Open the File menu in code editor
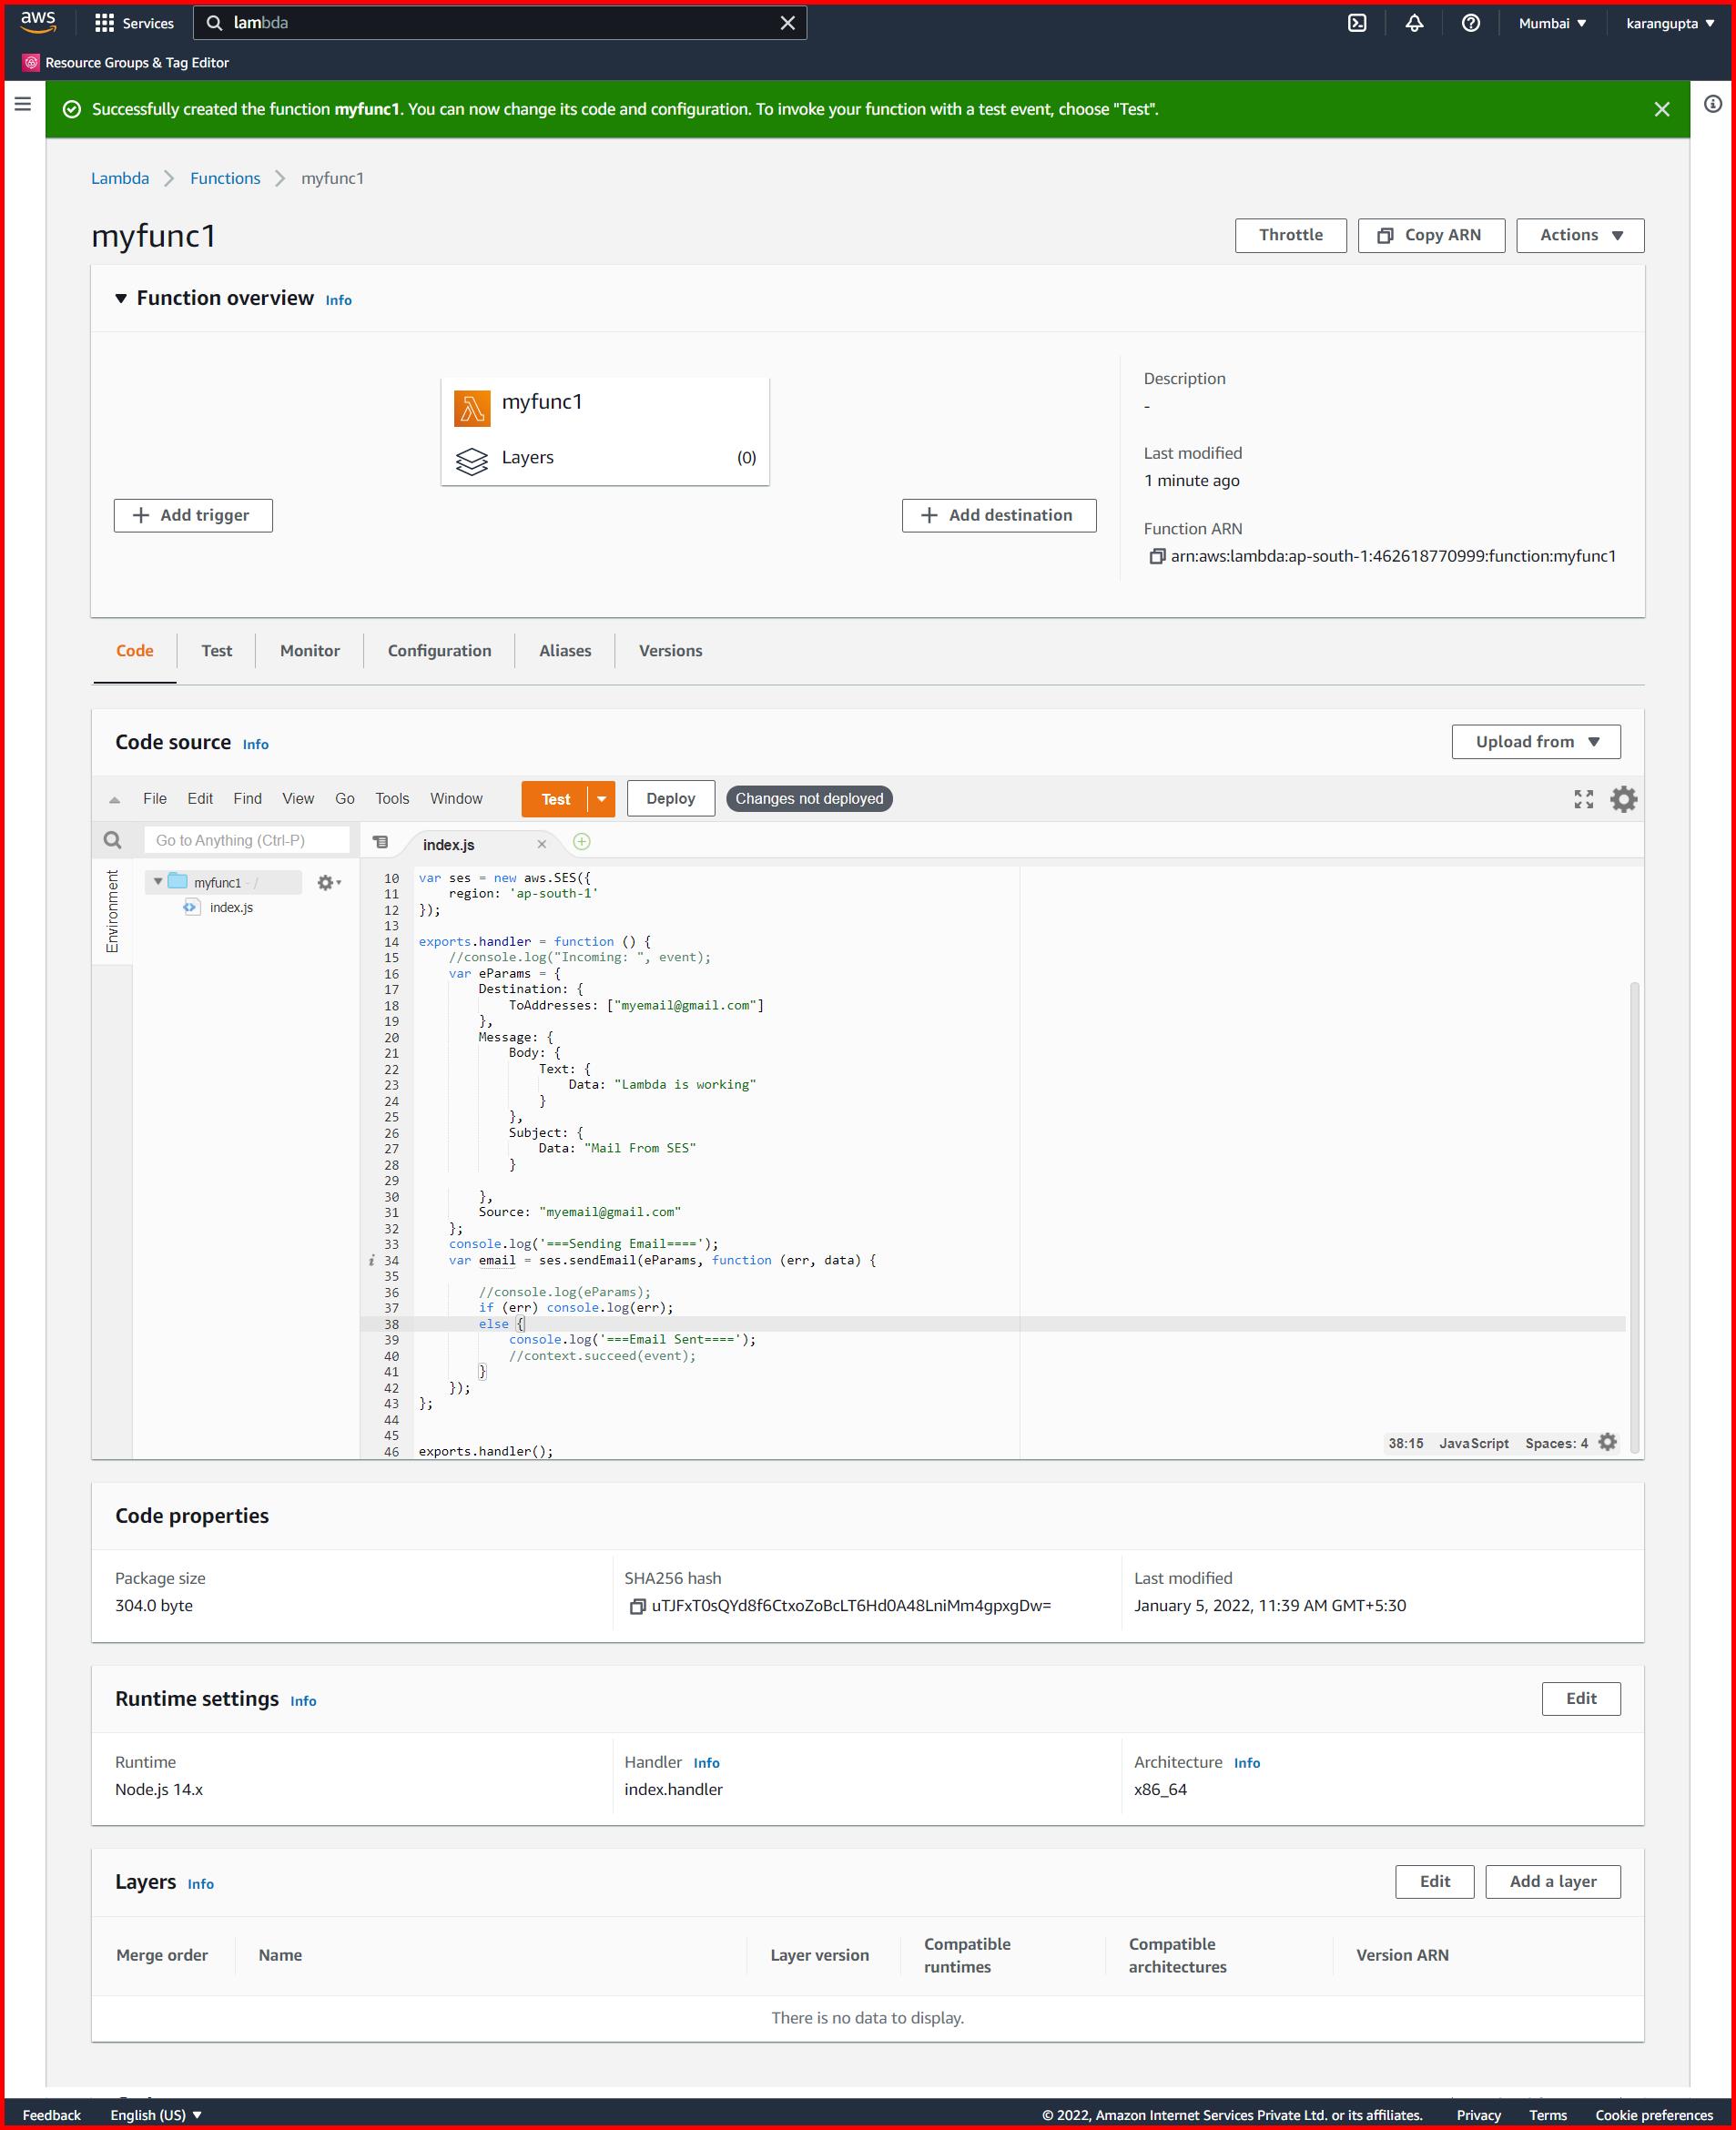The width and height of the screenshot is (1736, 2130). click(154, 798)
